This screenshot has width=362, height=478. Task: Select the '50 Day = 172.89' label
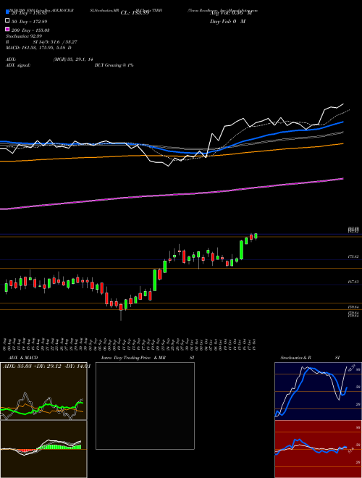pyautogui.click(x=30, y=22)
